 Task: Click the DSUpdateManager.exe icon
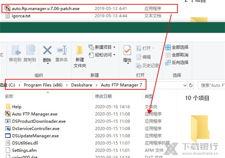(8, 135)
